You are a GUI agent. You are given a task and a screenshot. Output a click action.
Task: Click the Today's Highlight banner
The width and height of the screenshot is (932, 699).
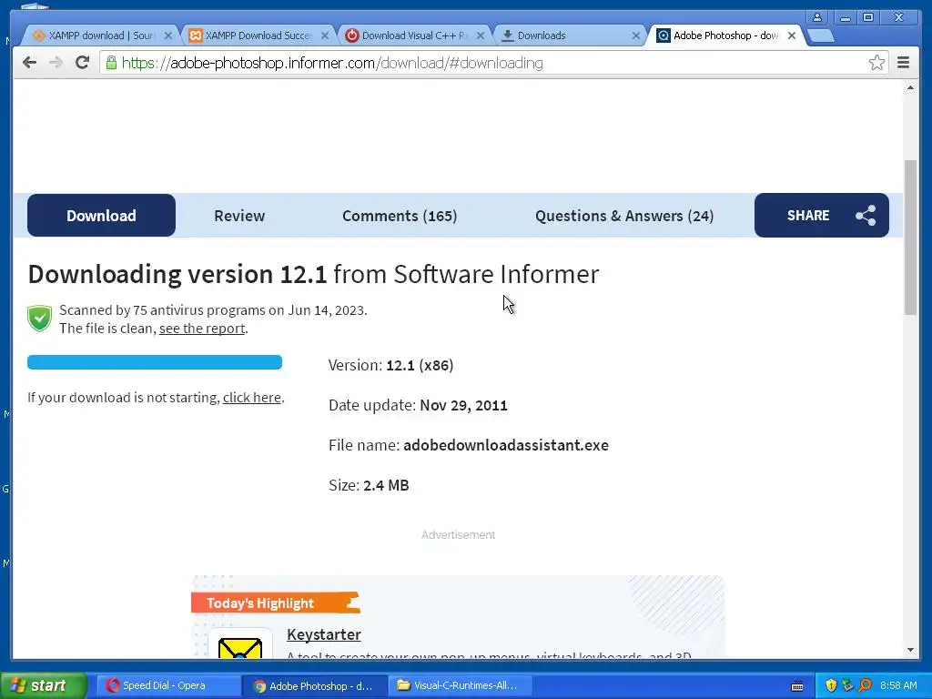click(276, 603)
